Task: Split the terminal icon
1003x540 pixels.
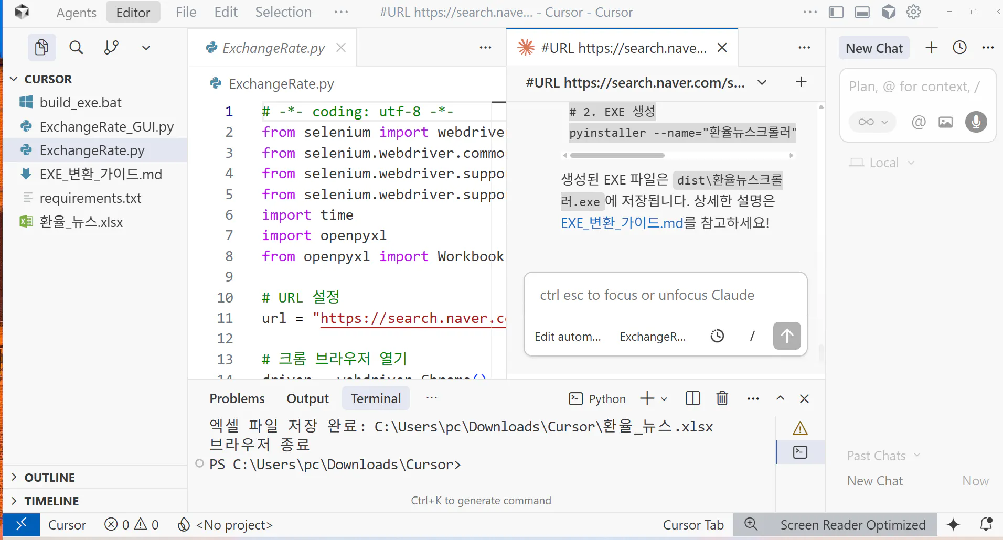Action: coord(693,398)
